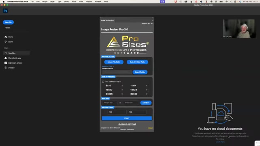Open the File menu
This screenshot has width=260, height=146.
click(x=32, y=2)
